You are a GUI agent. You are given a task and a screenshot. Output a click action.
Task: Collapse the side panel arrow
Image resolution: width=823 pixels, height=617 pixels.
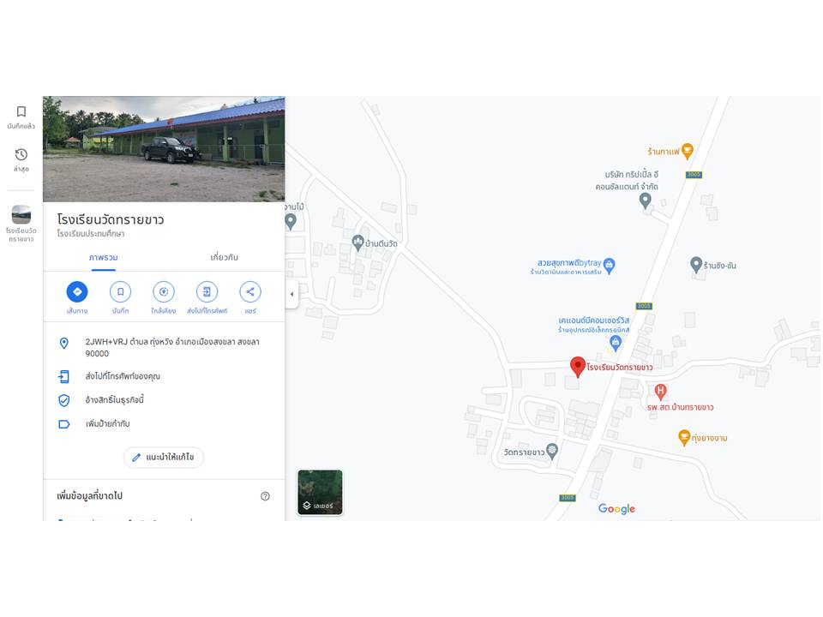click(x=291, y=294)
